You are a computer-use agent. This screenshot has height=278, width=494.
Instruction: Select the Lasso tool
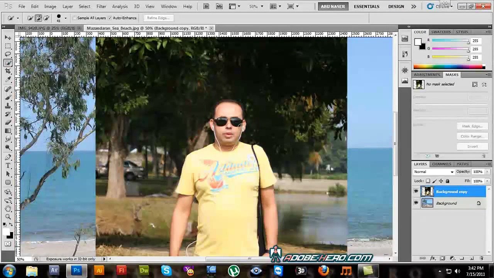8,54
